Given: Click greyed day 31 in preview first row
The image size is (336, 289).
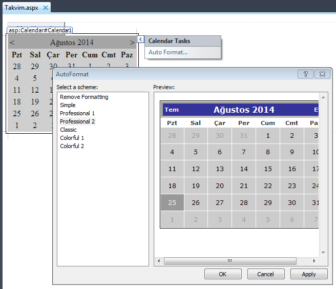Looking at the screenshot, I should (x=244, y=135).
